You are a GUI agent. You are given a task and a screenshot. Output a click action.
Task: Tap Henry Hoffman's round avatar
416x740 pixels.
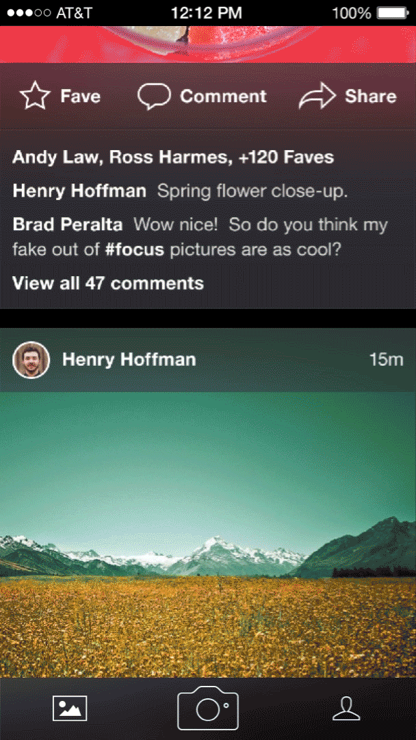[x=31, y=360]
